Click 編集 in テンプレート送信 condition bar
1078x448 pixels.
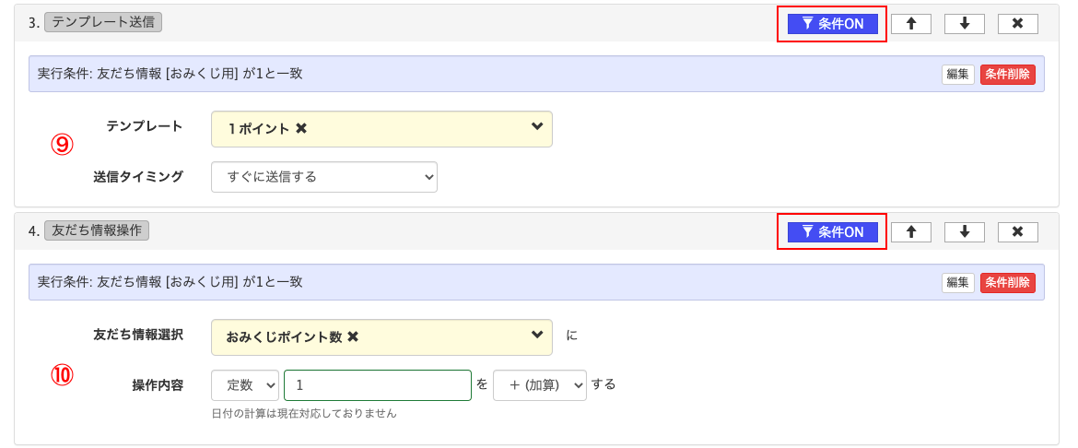click(957, 75)
